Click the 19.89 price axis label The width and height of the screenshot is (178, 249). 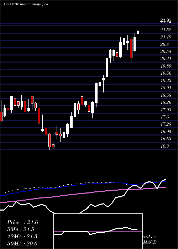click(x=166, y=66)
